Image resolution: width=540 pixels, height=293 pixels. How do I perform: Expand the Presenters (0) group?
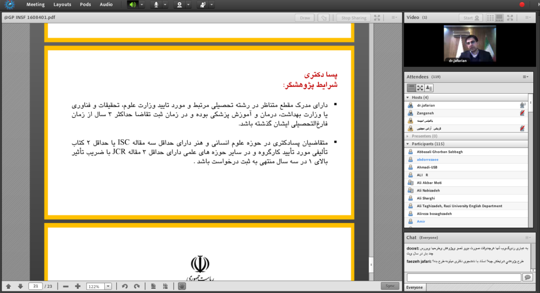tap(408, 136)
